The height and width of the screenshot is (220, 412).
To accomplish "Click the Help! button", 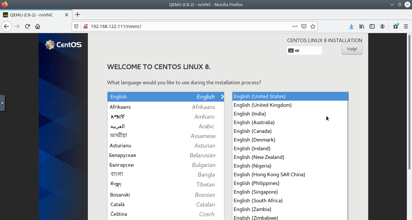I will (352, 49).
